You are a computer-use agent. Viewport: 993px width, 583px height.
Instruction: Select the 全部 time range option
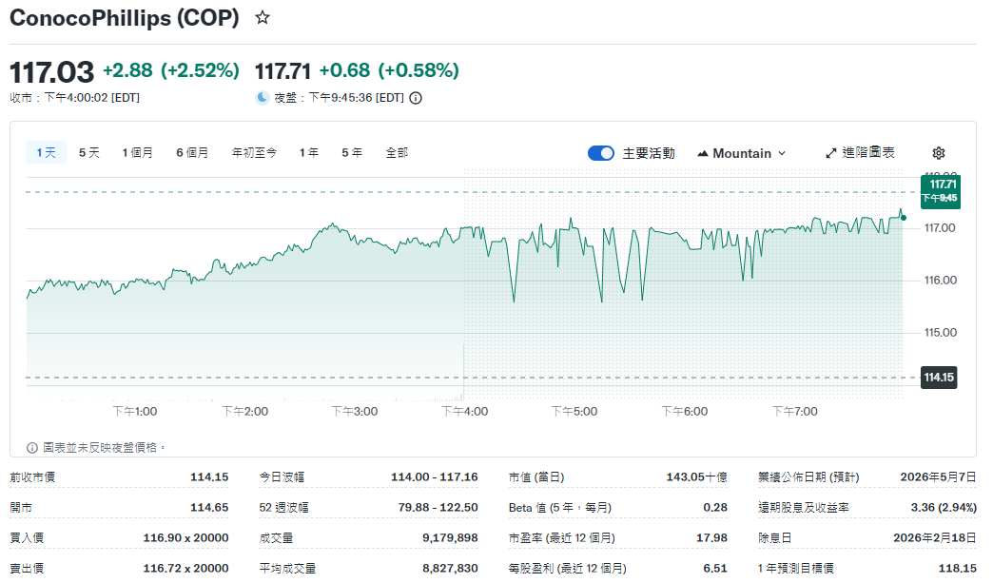click(x=397, y=151)
